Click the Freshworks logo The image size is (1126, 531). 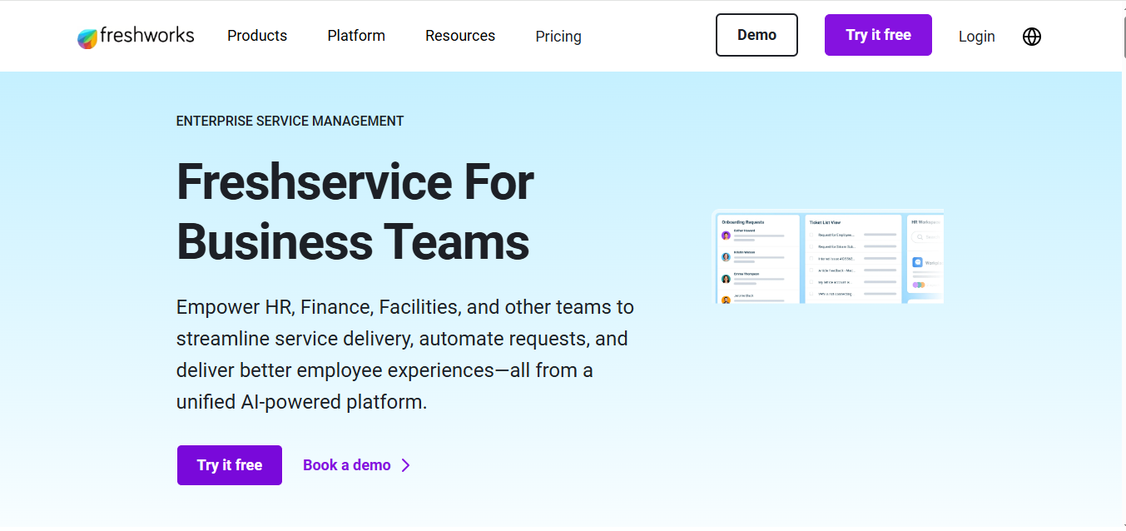click(136, 36)
